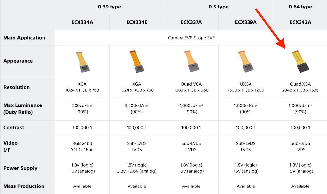Select the 0.5 type header
The image size is (327, 194).
tap(218, 7)
